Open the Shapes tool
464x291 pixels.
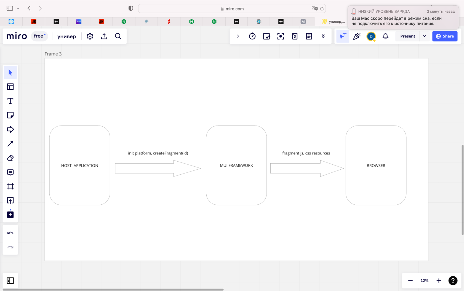(x=10, y=129)
